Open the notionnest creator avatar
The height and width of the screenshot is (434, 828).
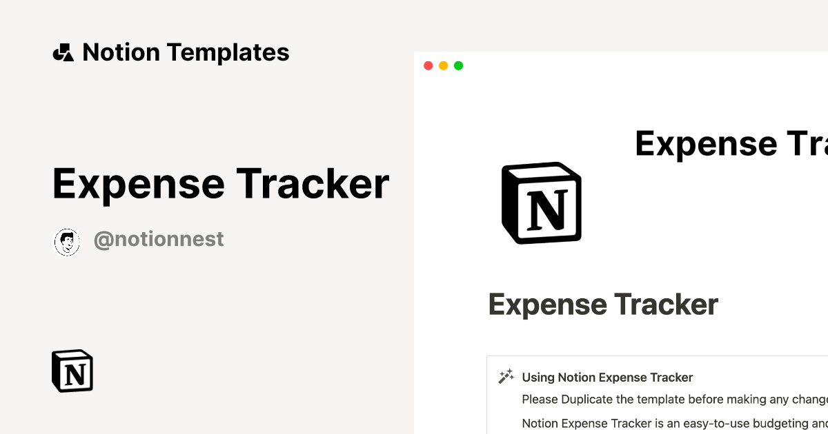[67, 242]
